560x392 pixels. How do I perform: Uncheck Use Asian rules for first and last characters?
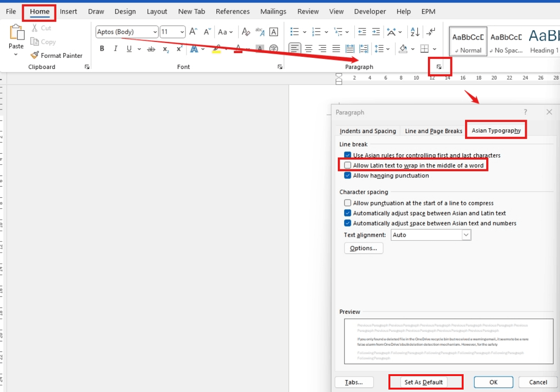tap(347, 155)
